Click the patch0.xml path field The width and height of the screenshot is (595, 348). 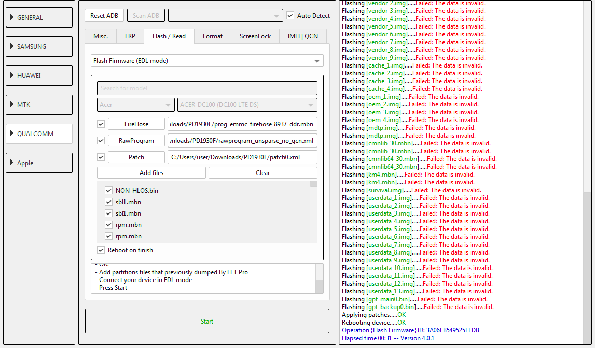point(242,157)
